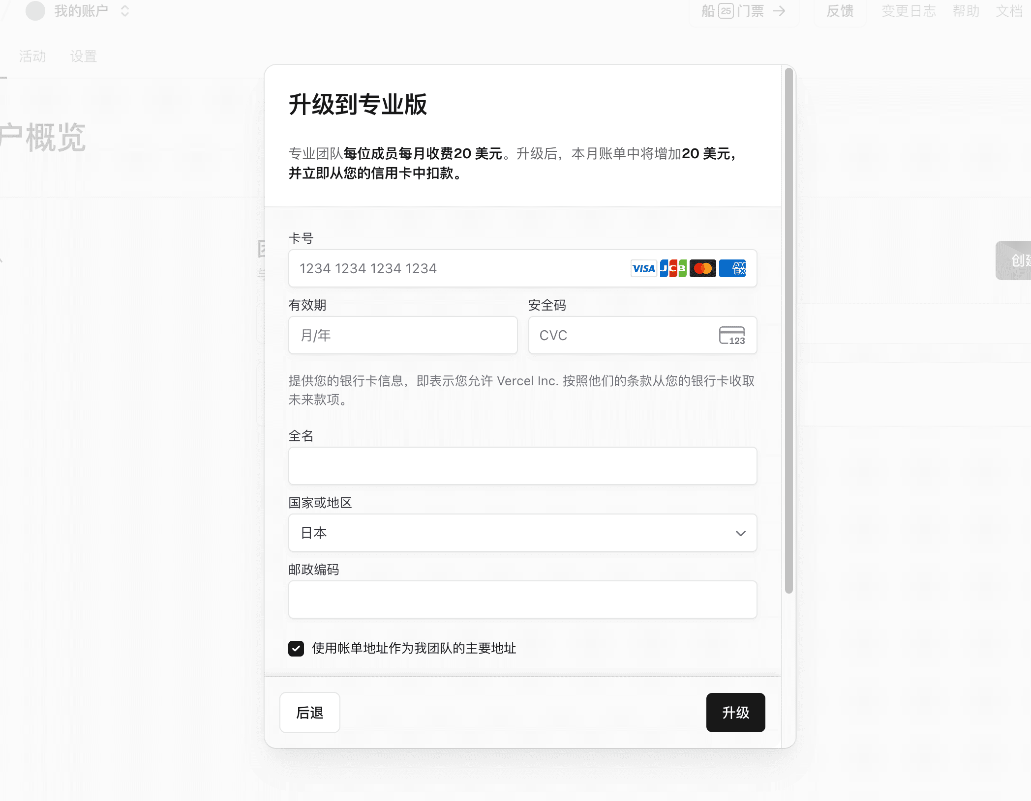Screen dimensions: 1031x801
Task: Focus the CVC security code field
Action: coord(642,335)
